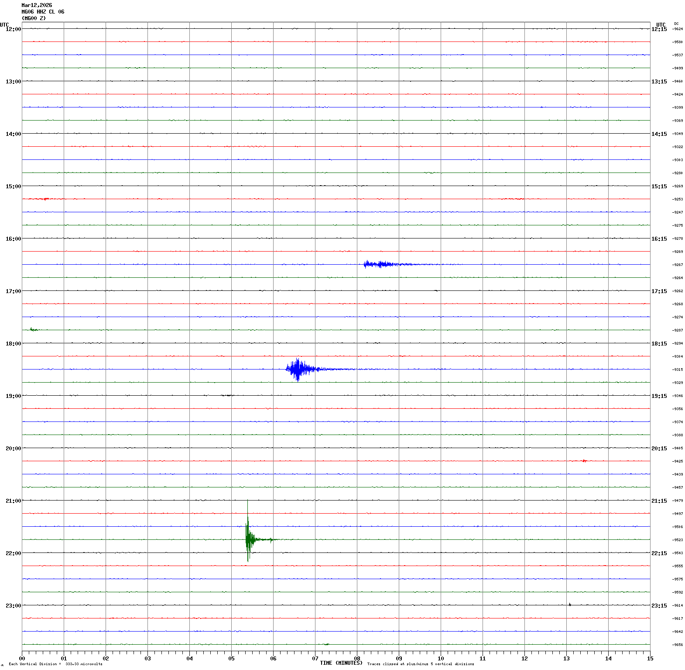Click the 10 minute tick label on bottom axis
Screen dimensions: 685x670
(x=441, y=658)
